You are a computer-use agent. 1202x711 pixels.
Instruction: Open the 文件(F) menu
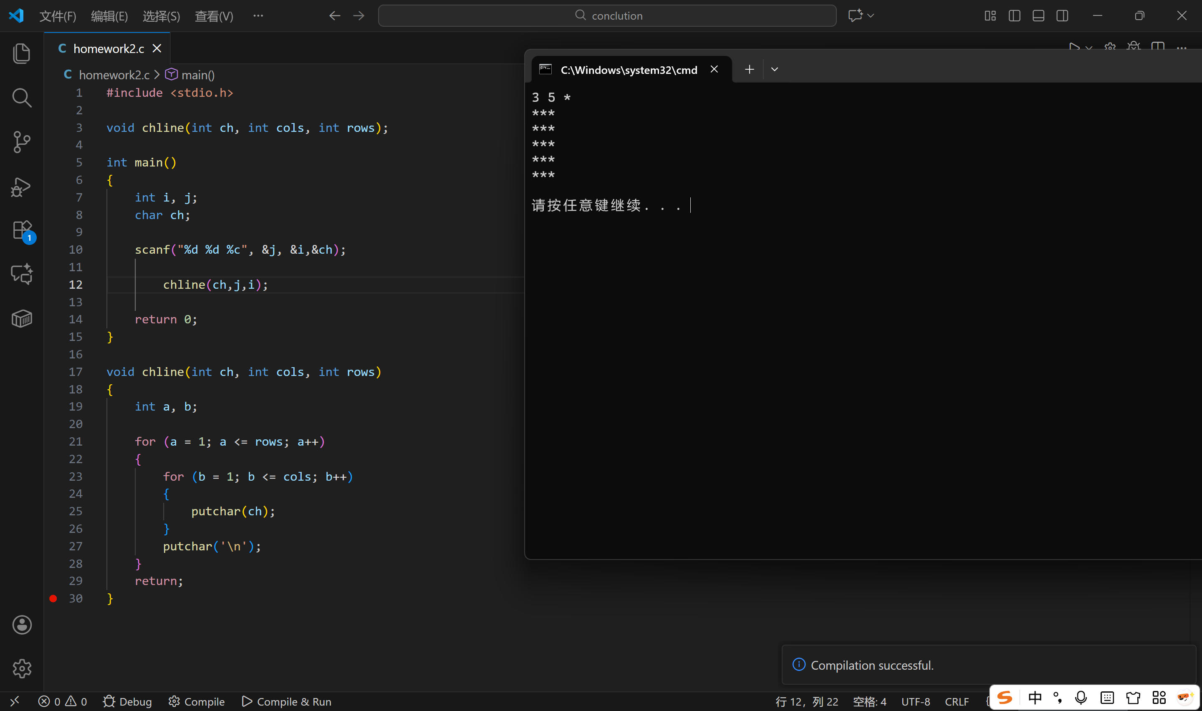[x=58, y=16]
